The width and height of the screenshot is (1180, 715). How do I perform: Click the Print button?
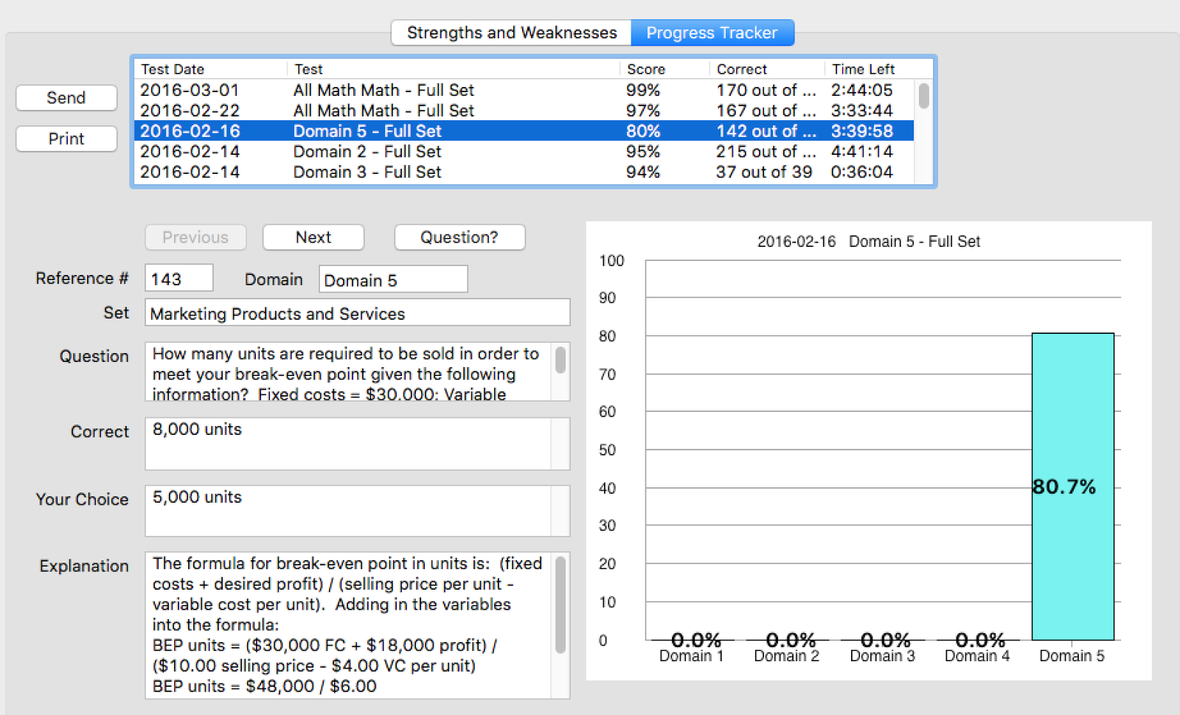(66, 139)
